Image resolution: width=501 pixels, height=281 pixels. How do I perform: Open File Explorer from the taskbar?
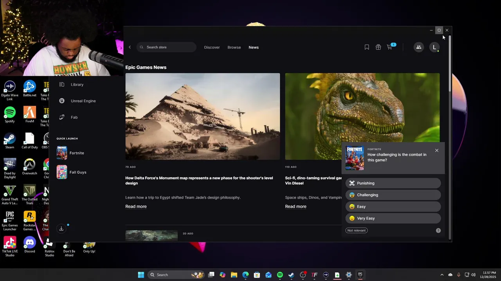coord(234,275)
